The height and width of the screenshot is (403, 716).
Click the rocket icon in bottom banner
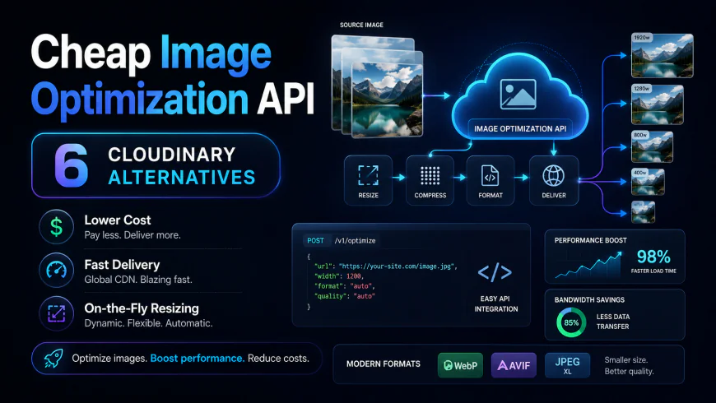pos(53,359)
